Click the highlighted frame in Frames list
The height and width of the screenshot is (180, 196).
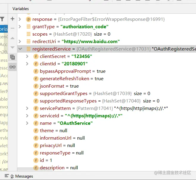tap(4, 29)
